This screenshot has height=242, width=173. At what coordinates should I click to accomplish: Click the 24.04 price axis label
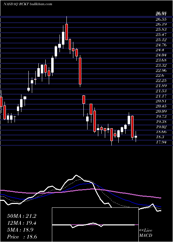click(162, 55)
